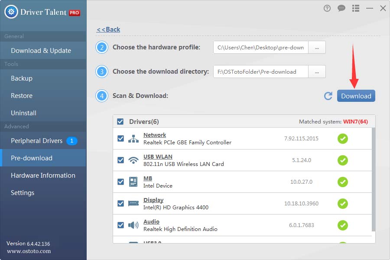Browse for download directory folder
Screen dimensions: 390x260
click(317, 71)
